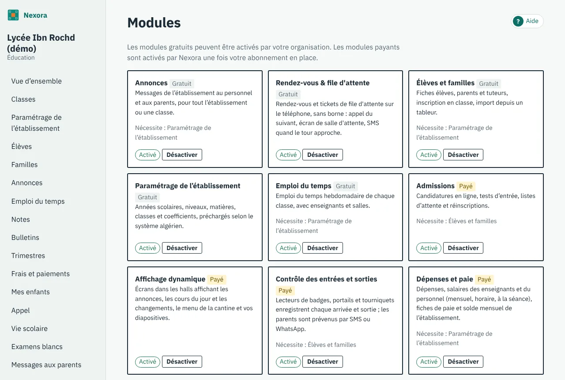
Task: Open Frais et paiements sidebar item
Action: click(41, 274)
